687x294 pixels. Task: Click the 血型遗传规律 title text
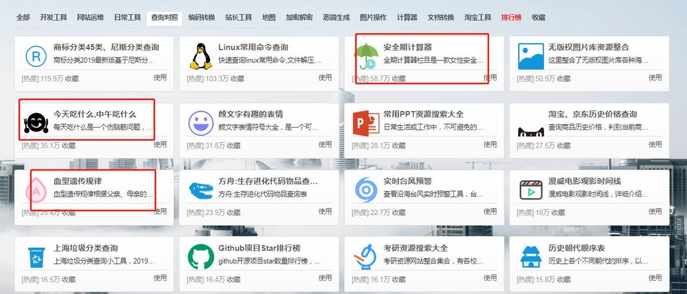[77, 181]
